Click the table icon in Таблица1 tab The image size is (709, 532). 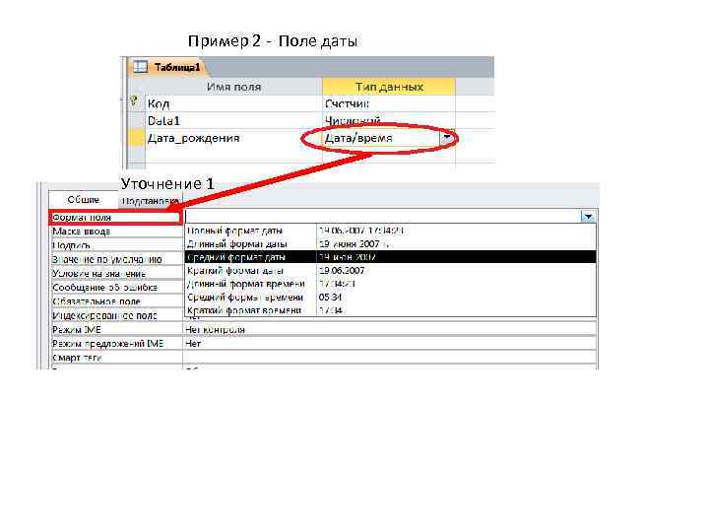click(140, 67)
